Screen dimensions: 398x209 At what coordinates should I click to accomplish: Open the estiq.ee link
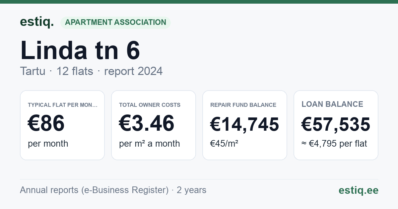(x=358, y=190)
